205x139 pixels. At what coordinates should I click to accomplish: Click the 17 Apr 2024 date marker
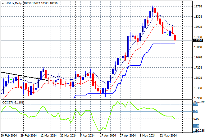(x=109, y=135)
